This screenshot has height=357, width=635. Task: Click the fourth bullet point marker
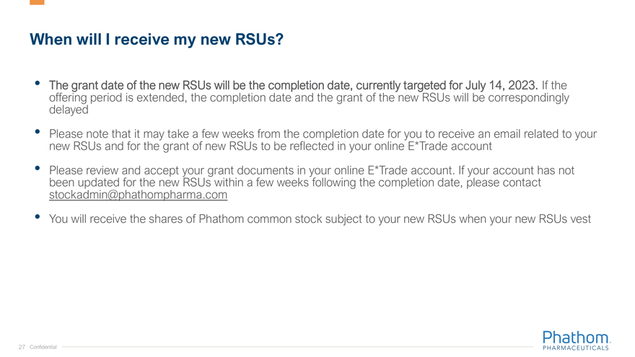pos(37,218)
